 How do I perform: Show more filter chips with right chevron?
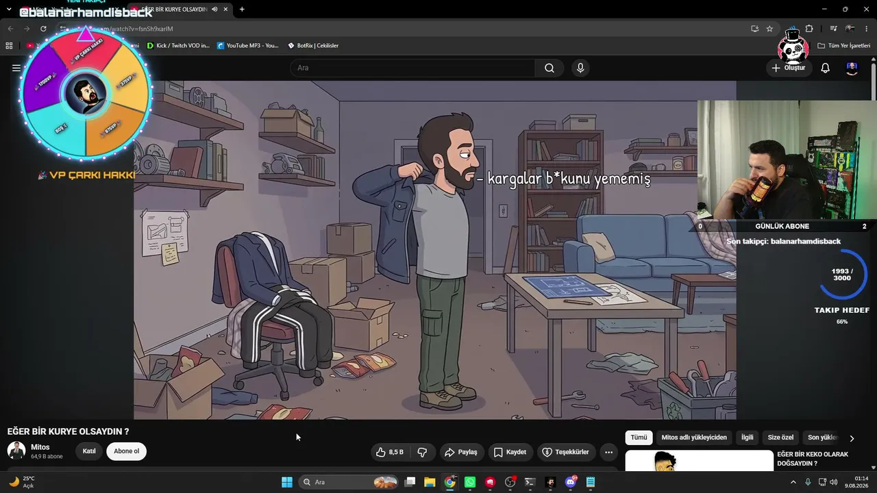pyautogui.click(x=852, y=438)
